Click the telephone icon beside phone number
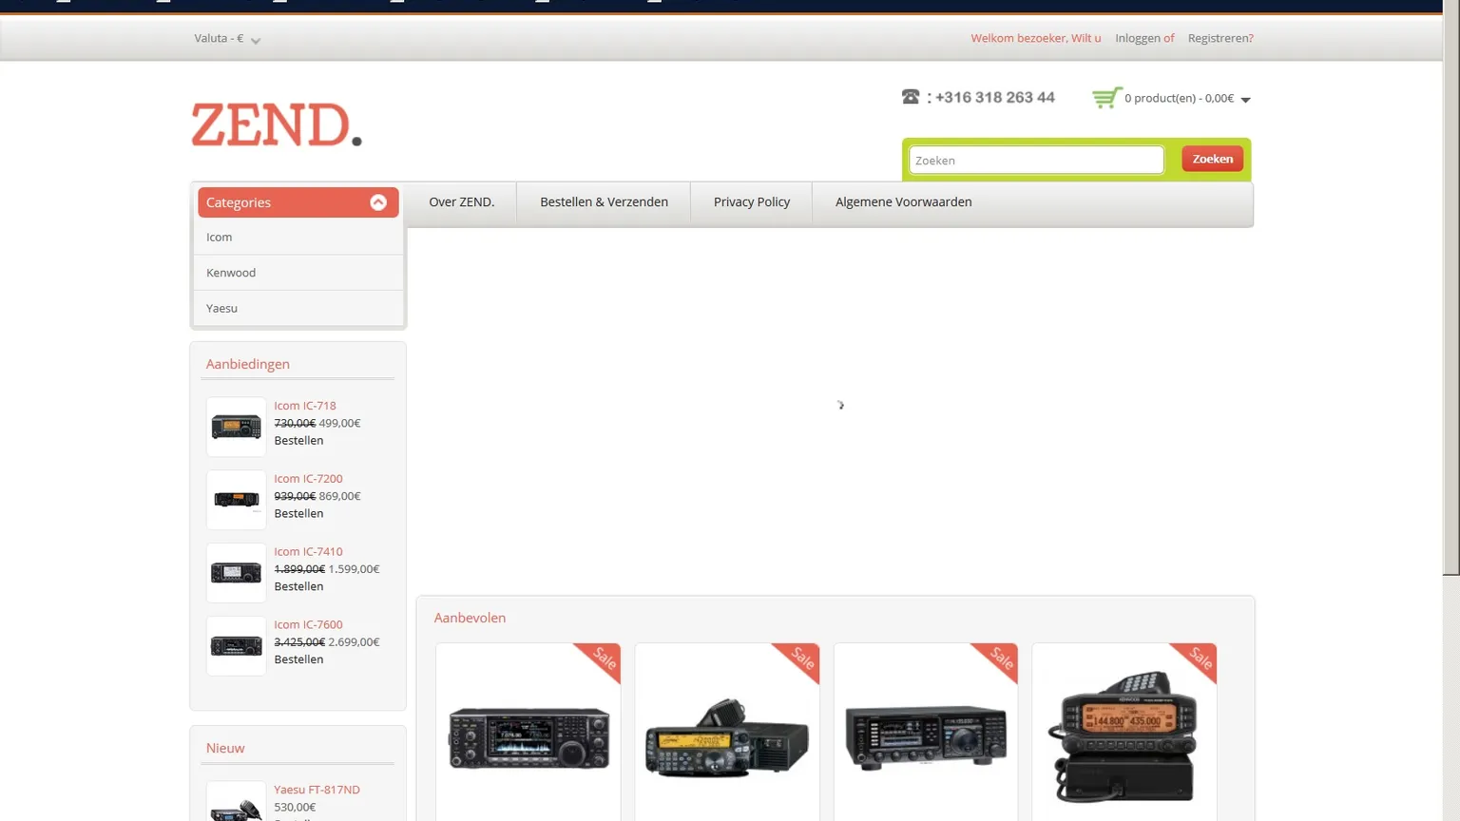Image resolution: width=1460 pixels, height=821 pixels. tap(911, 97)
